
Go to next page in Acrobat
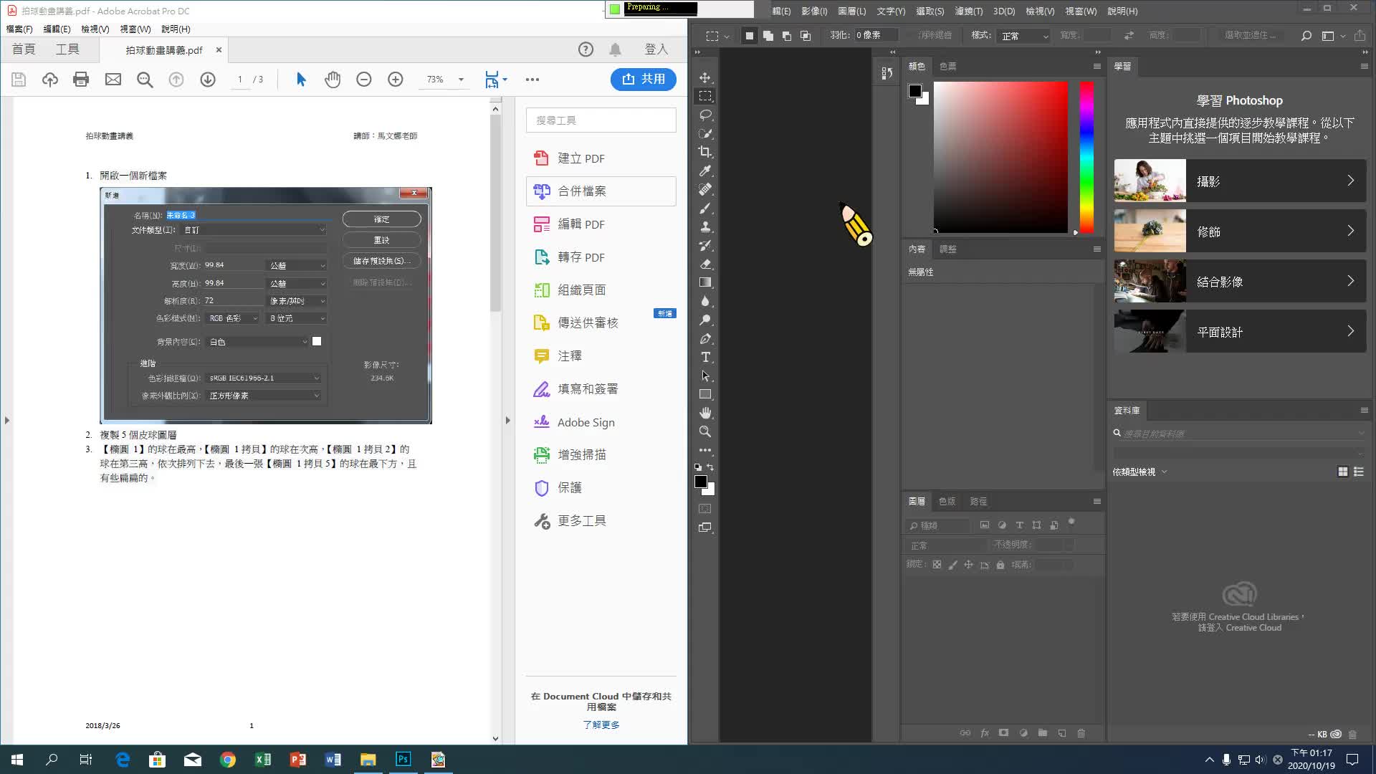[208, 80]
